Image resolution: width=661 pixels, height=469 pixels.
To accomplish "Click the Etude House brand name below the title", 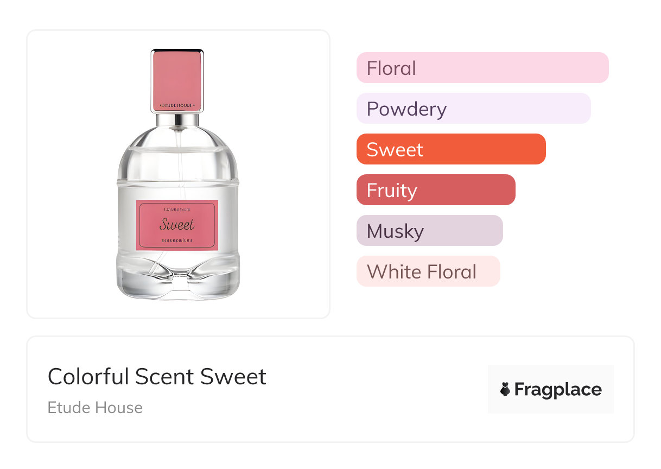I will [95, 408].
